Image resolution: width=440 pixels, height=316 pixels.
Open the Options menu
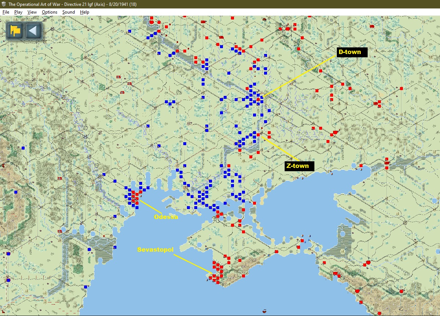[50, 12]
